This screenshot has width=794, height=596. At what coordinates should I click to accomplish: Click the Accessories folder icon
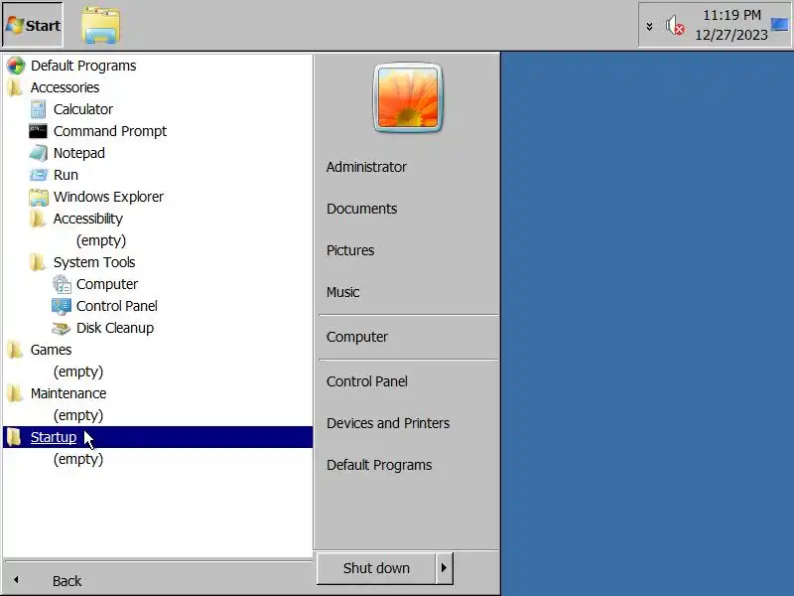point(15,87)
